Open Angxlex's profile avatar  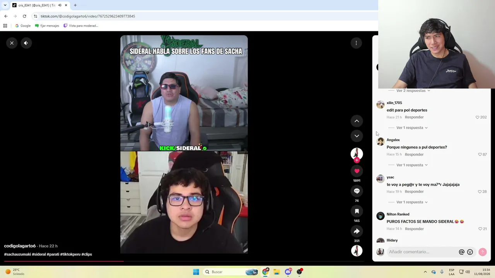pyautogui.click(x=381, y=142)
